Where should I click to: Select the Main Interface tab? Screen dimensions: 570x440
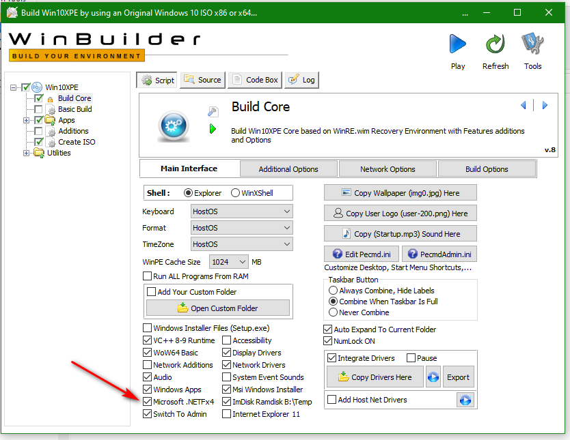point(189,168)
